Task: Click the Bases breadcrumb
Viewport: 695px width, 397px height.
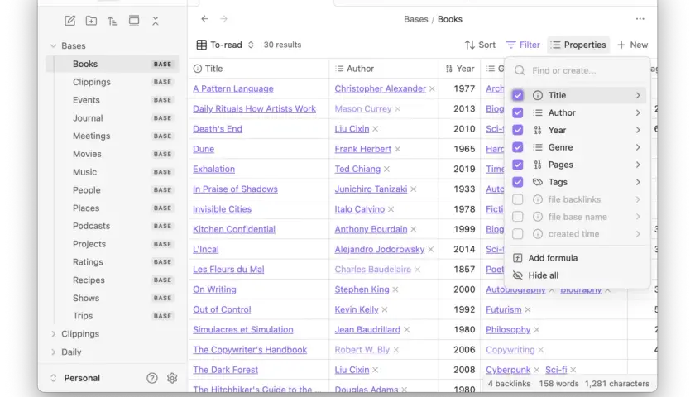Action: coord(415,19)
